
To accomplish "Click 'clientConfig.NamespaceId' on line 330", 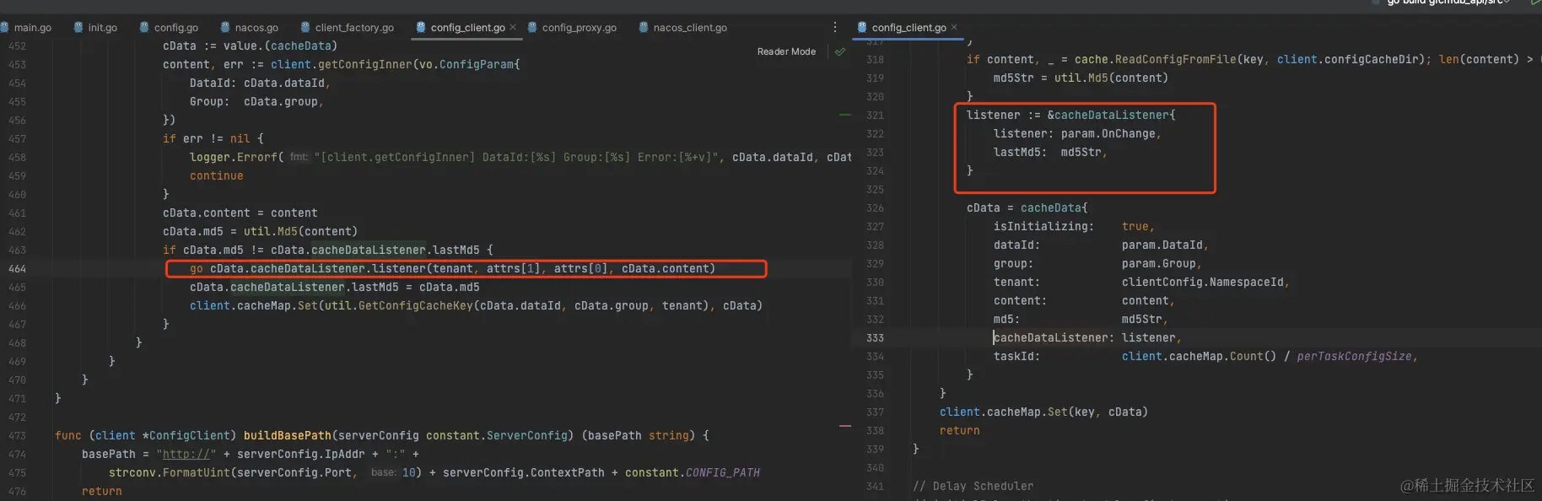I will click(x=1203, y=282).
